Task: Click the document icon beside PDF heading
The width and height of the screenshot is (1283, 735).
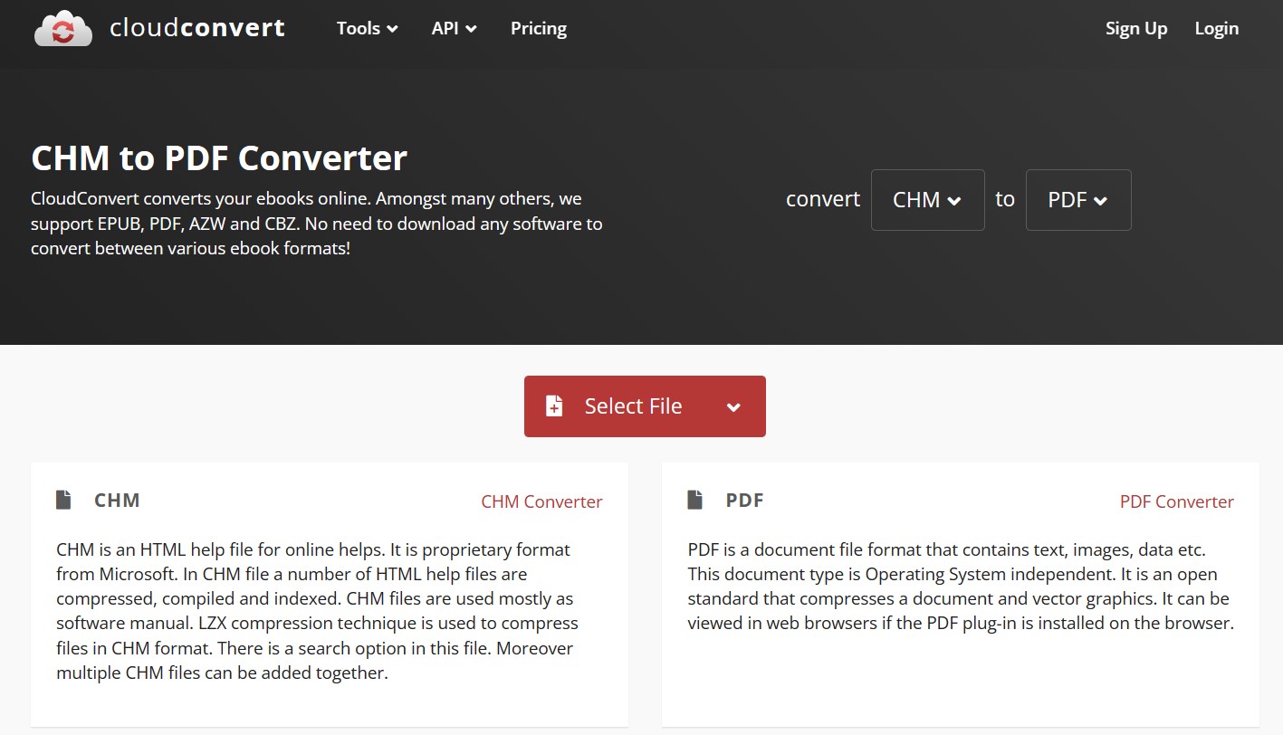Action: pos(694,500)
